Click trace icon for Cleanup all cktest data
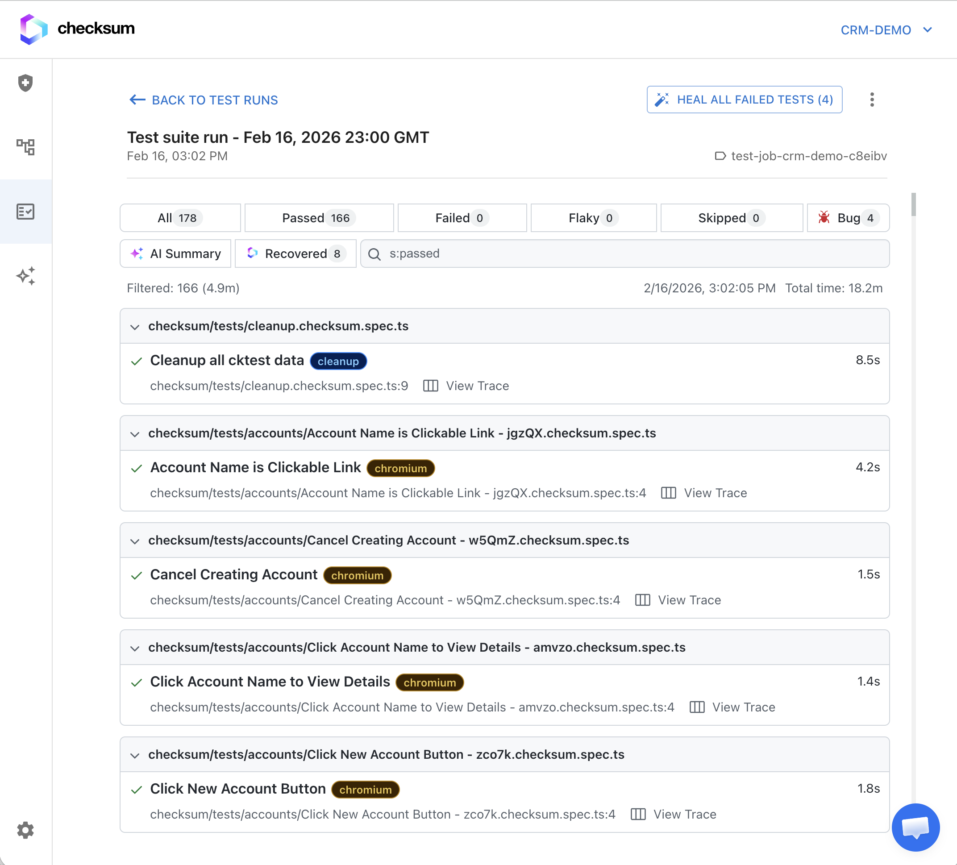Viewport: 957px width, 865px height. (x=430, y=386)
